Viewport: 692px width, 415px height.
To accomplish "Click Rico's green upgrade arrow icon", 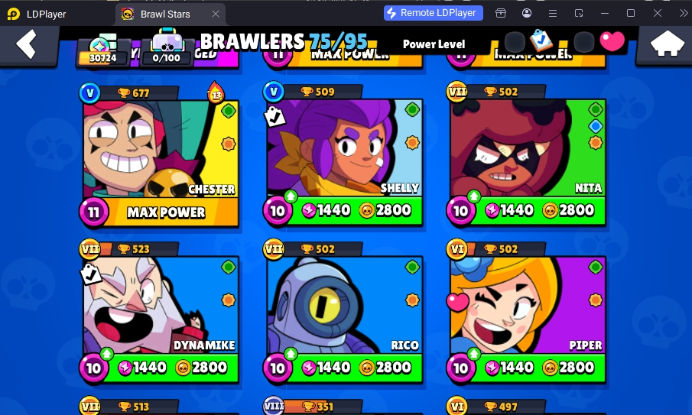I will click(291, 353).
